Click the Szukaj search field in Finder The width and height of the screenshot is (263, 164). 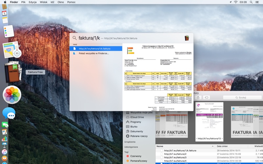242,97
